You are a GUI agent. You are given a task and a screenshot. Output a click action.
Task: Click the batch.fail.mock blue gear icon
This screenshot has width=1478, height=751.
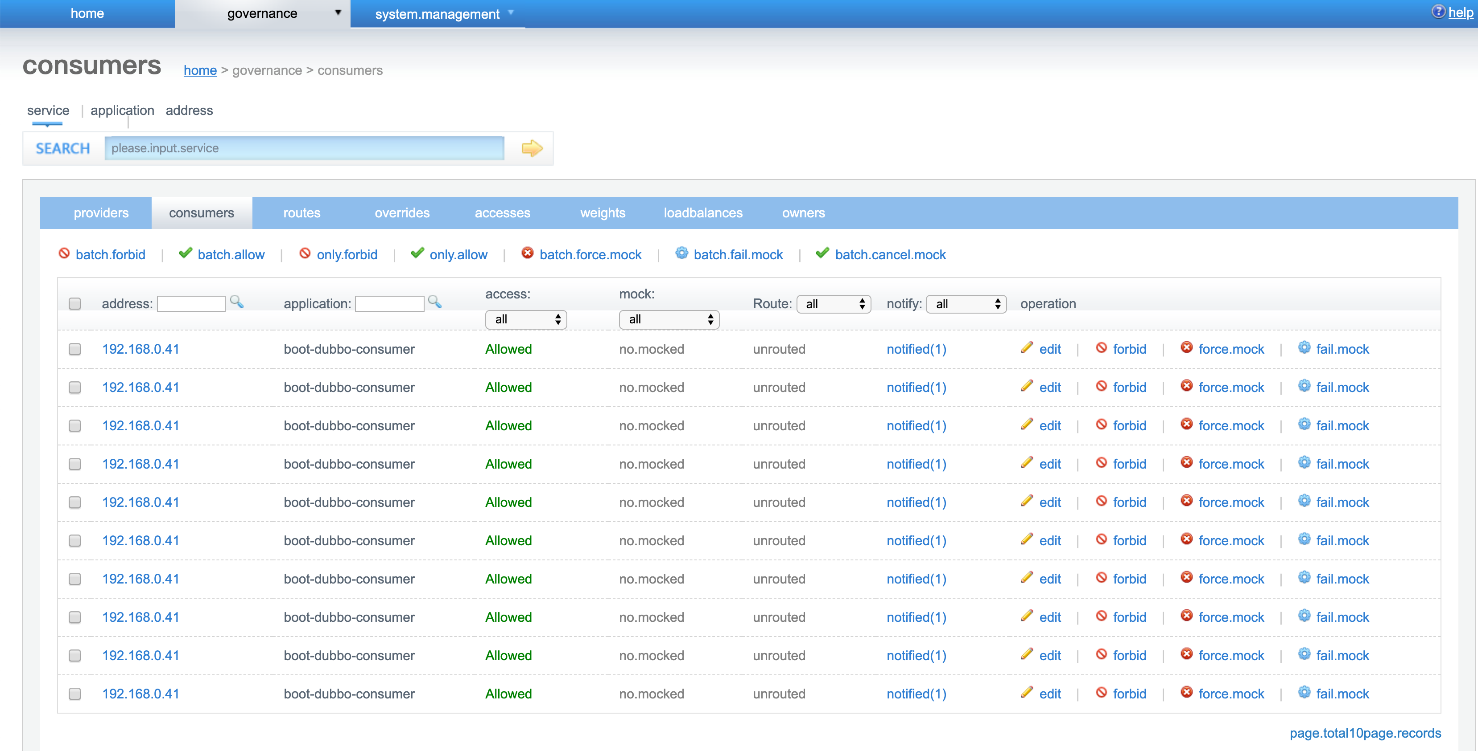[681, 253]
